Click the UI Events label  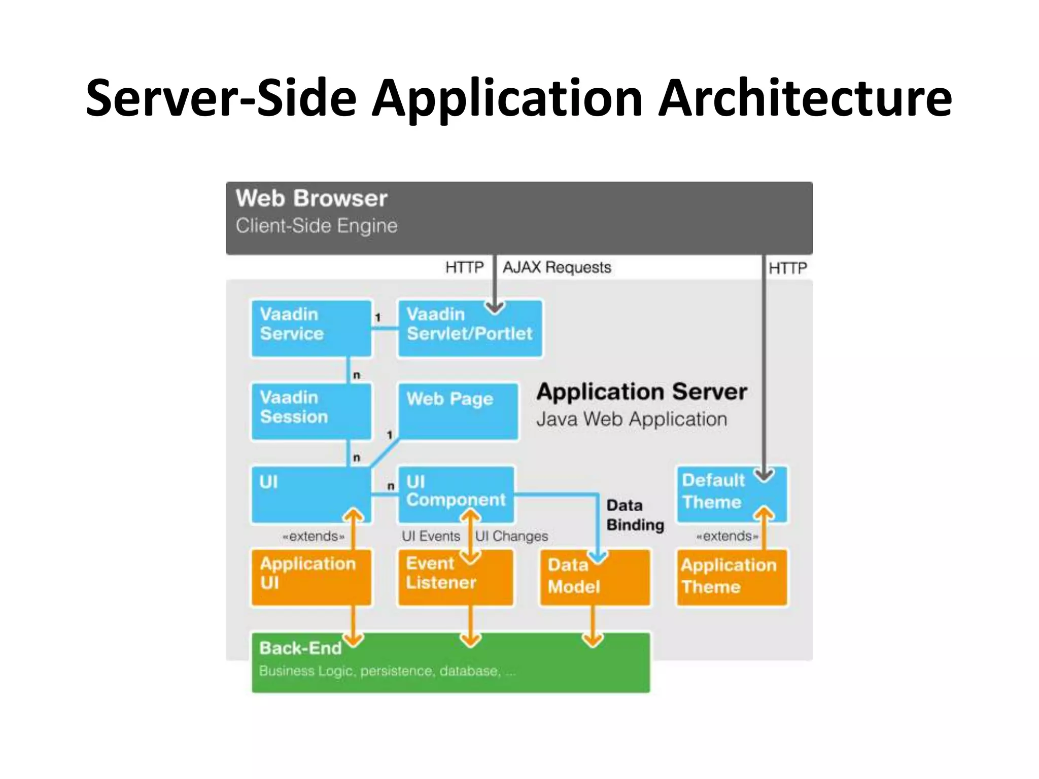point(431,536)
